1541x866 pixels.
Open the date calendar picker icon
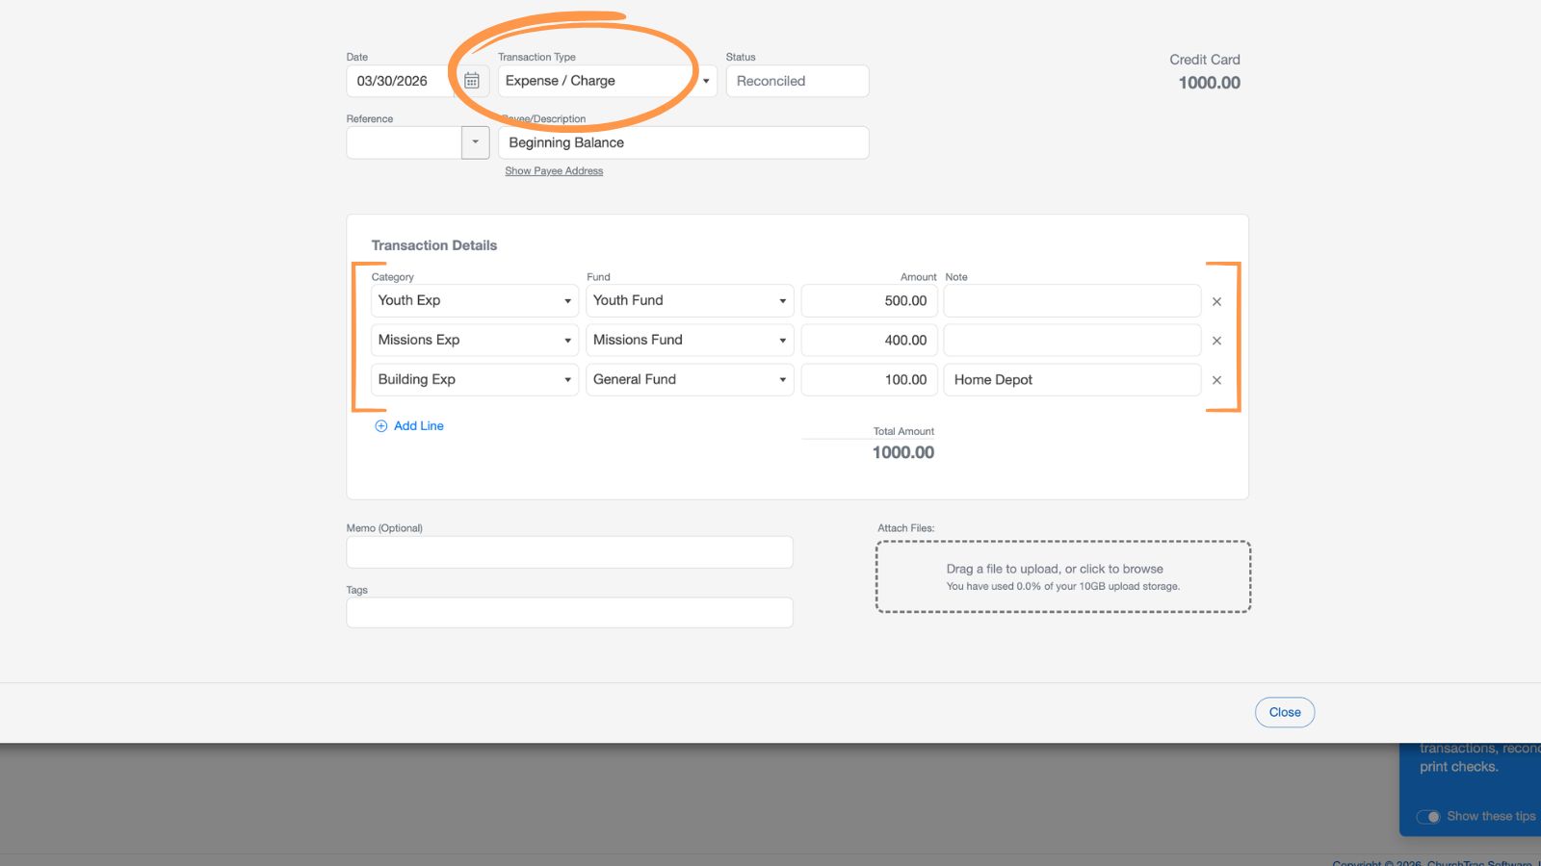[x=472, y=81]
